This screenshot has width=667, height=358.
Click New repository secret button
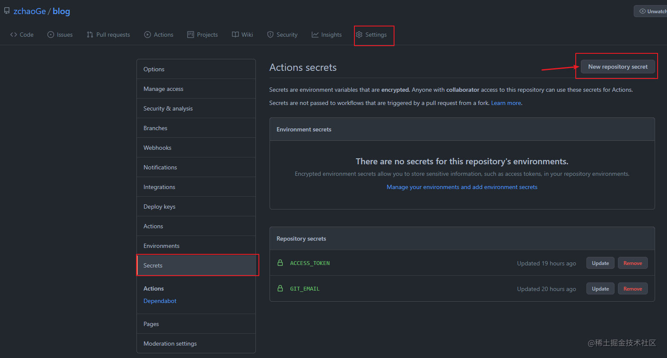click(x=618, y=67)
